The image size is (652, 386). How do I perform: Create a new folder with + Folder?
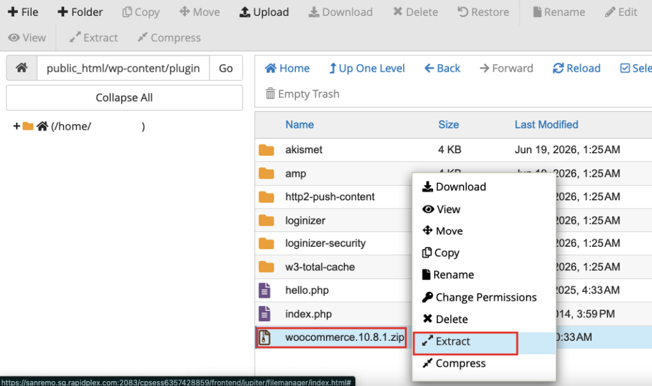tap(80, 12)
